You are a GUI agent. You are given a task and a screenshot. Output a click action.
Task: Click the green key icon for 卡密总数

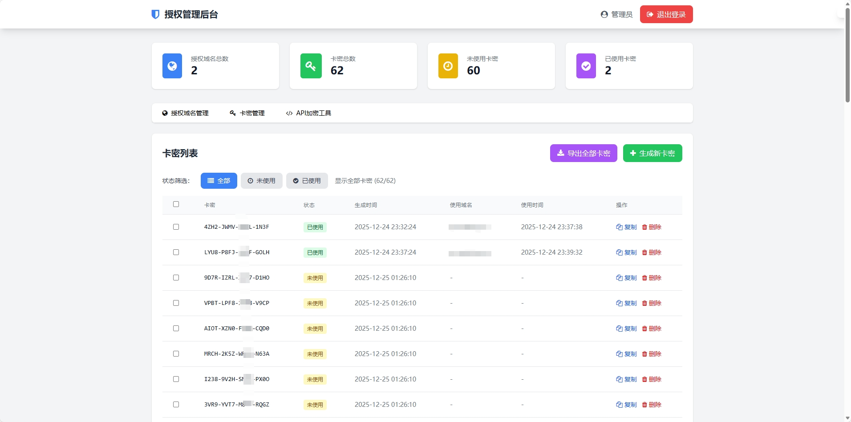click(x=311, y=66)
